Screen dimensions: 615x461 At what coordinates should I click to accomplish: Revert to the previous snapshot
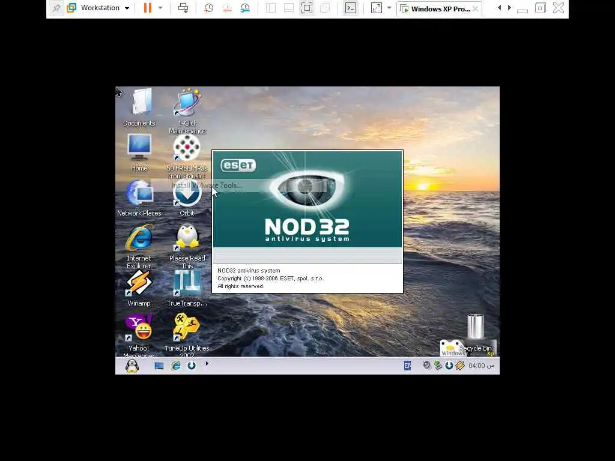click(226, 8)
